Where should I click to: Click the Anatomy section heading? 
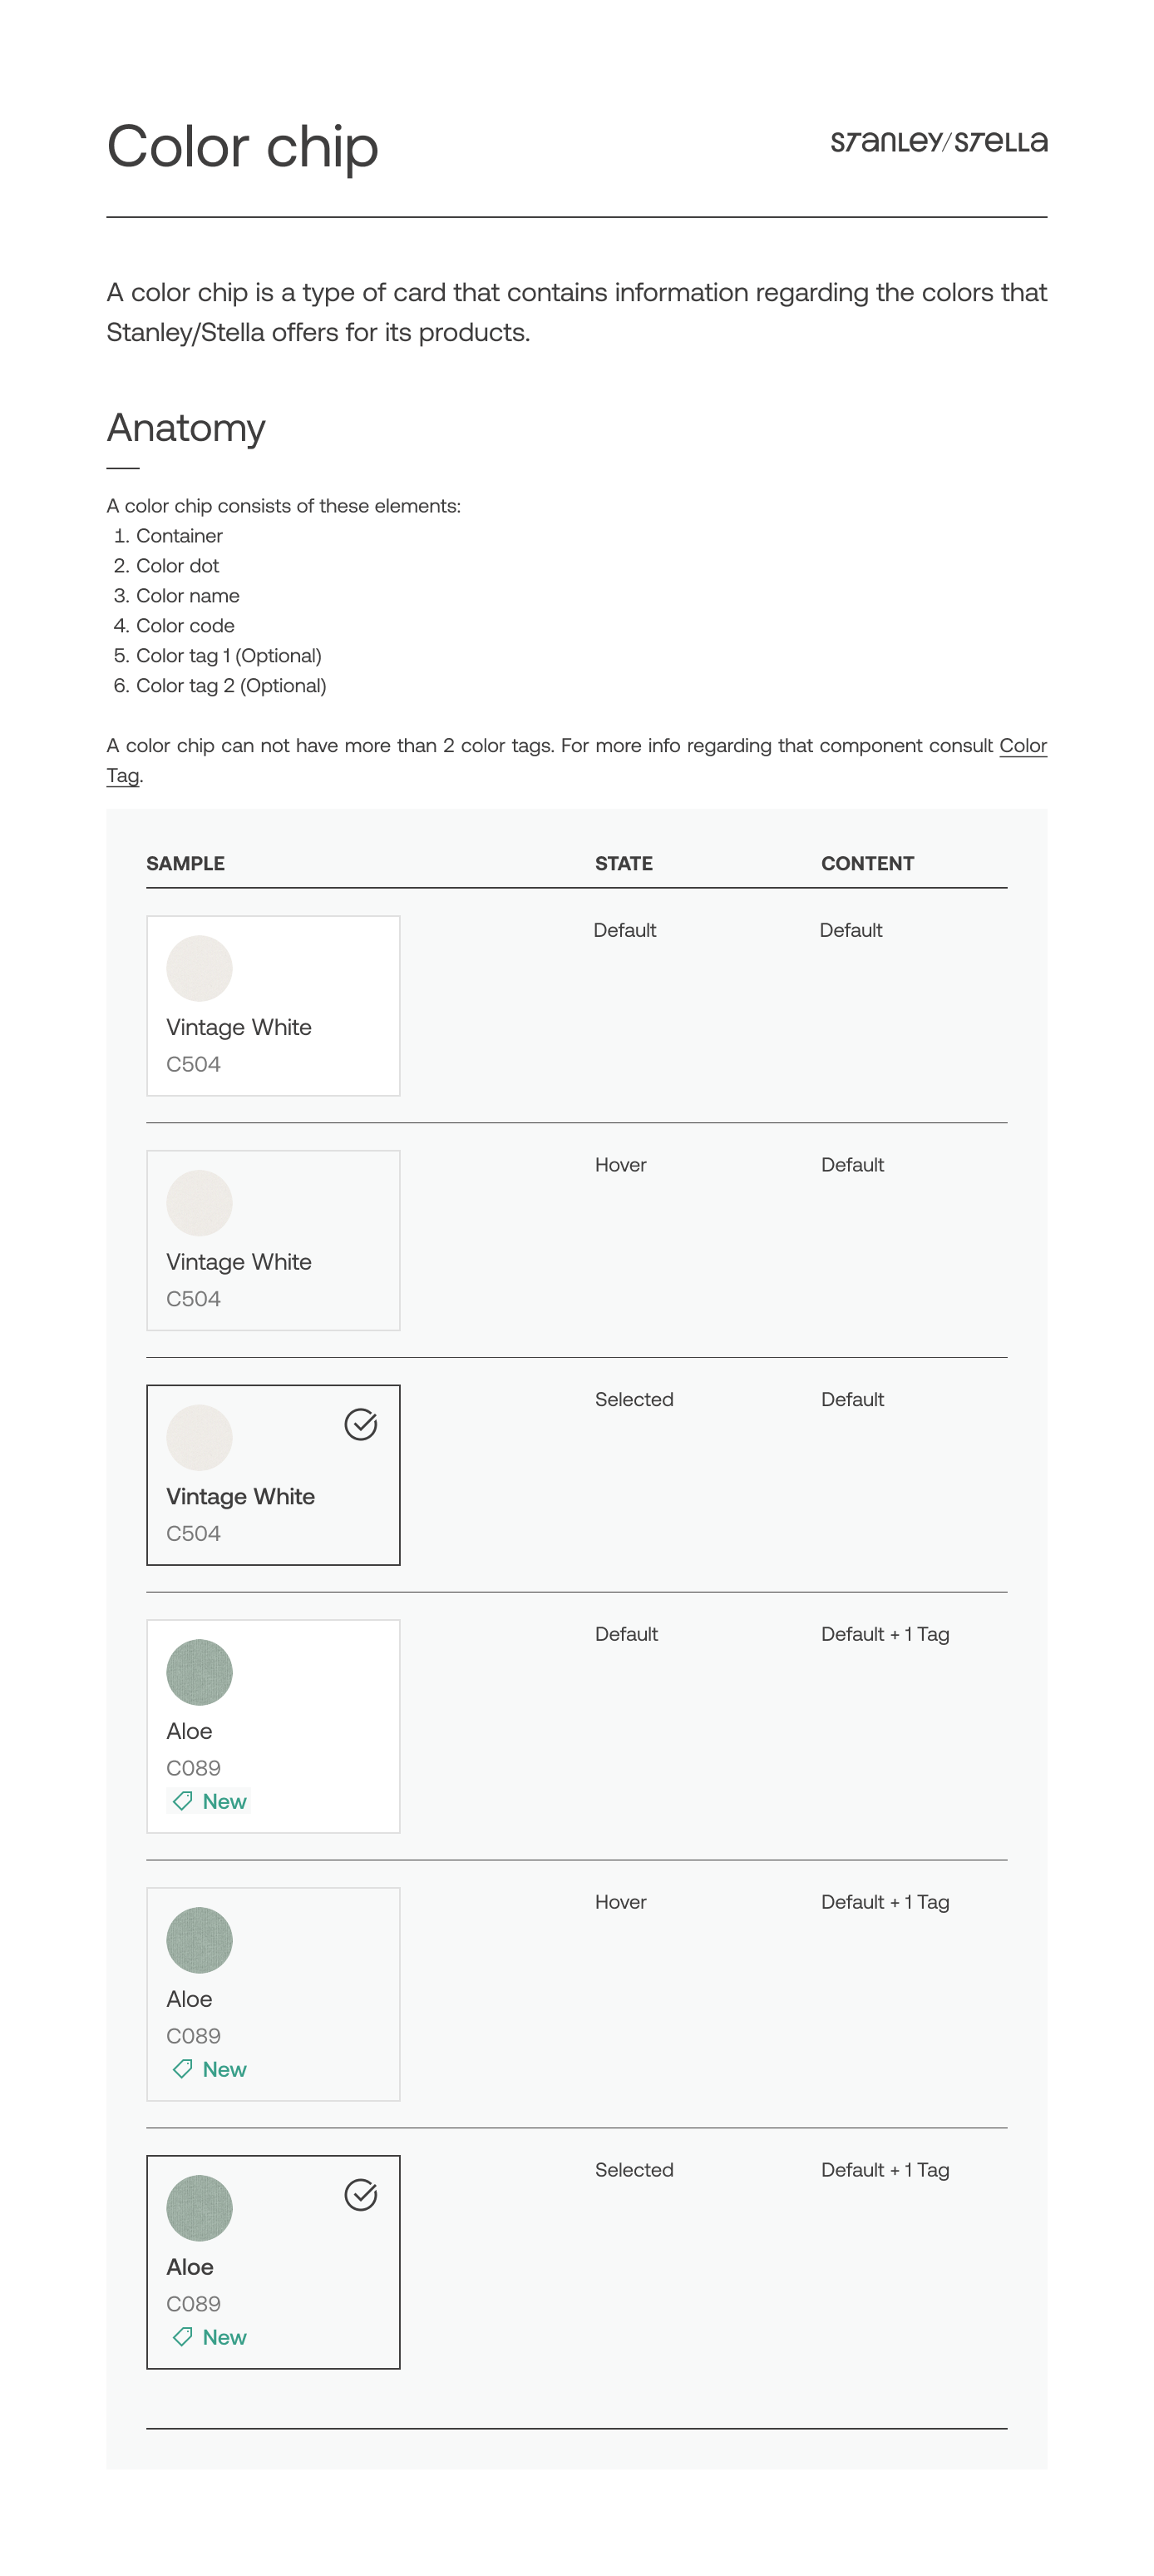click(186, 428)
